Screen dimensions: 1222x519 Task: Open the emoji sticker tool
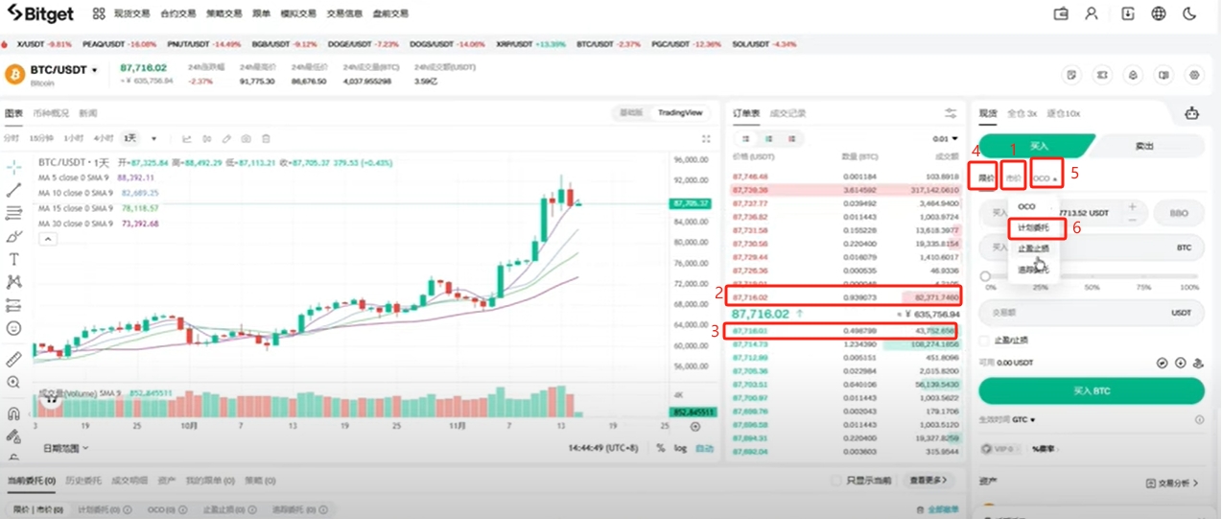pyautogui.click(x=13, y=328)
